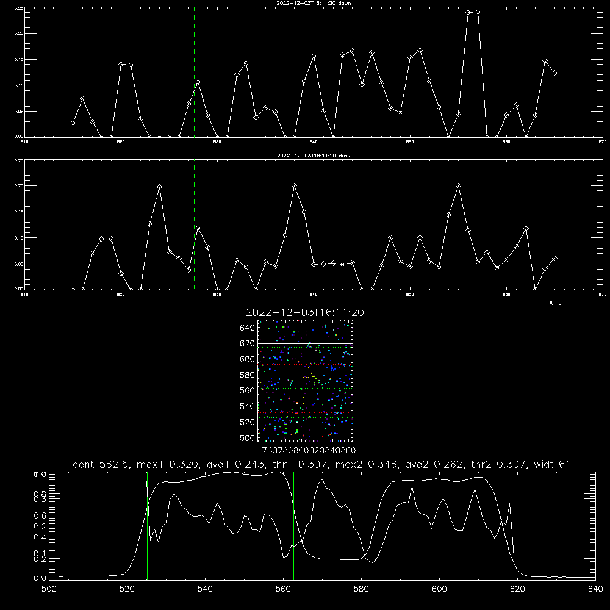Click the '2022-12-03T16:11:20 dawn' plot title
Screen dimensions: 610x610
[314, 3]
